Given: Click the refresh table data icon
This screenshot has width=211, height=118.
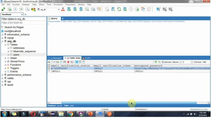Looking at the screenshot, I should [x=159, y=62].
